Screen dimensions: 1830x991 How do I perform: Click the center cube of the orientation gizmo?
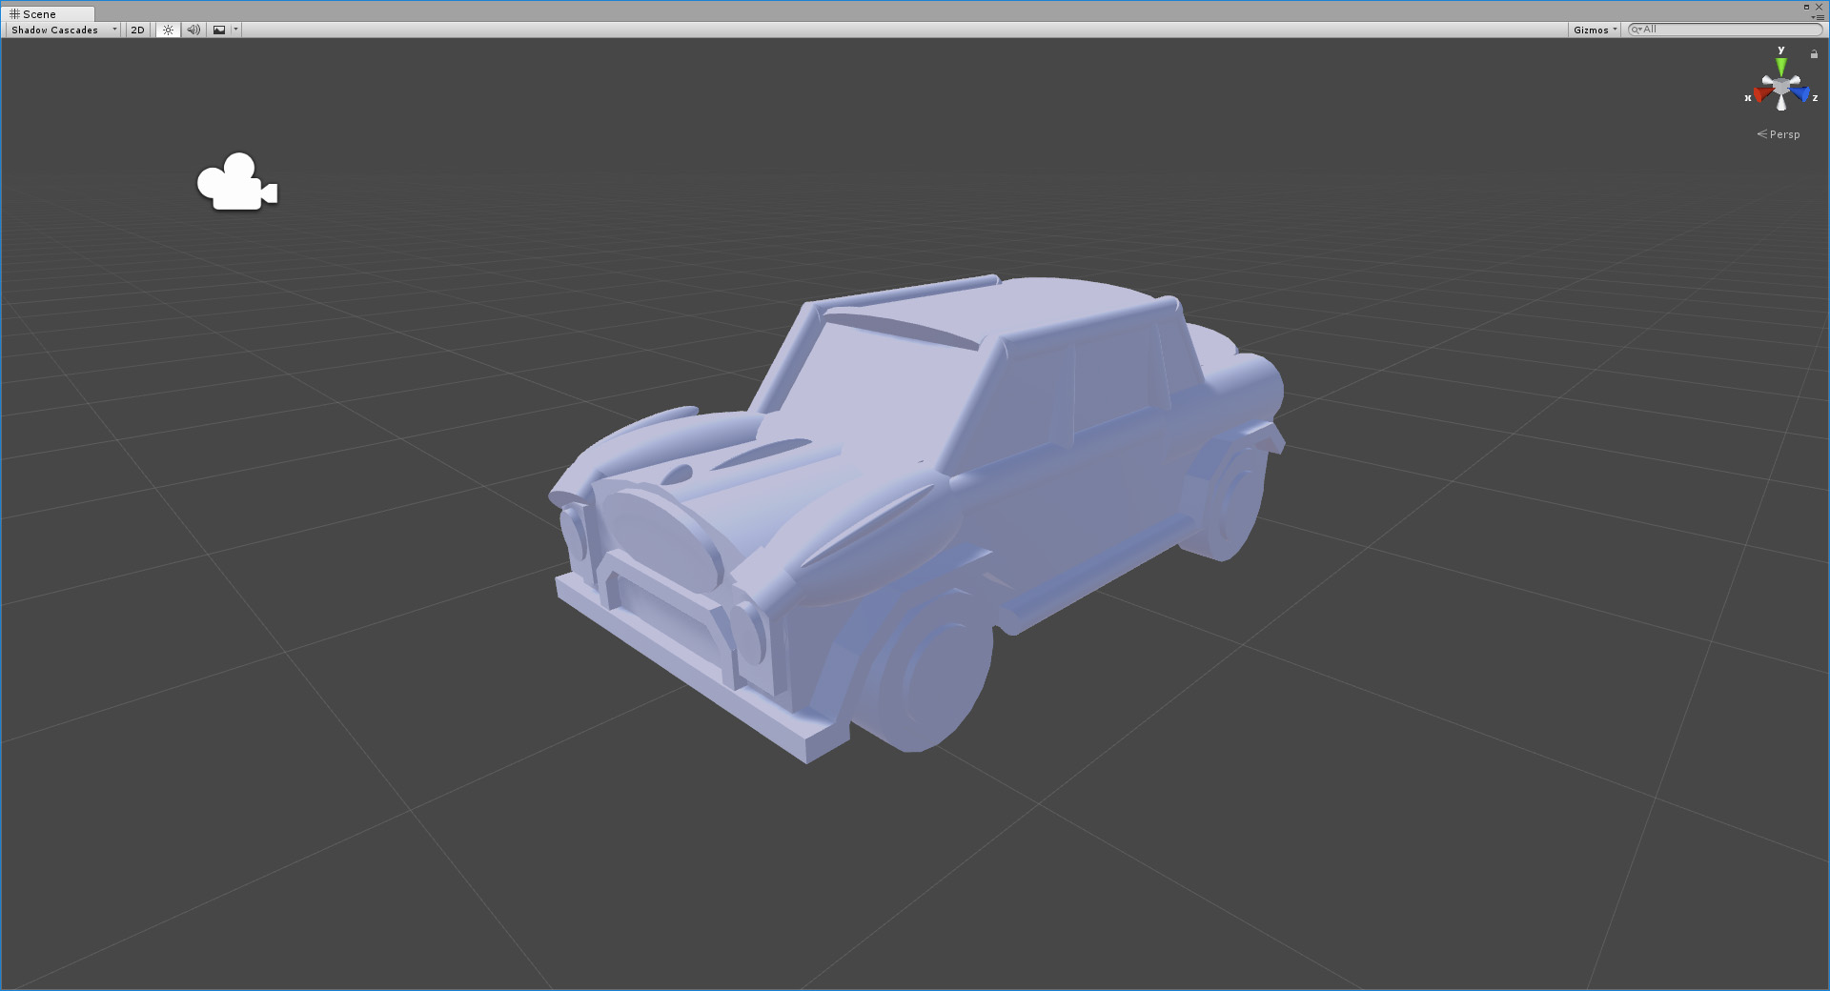coord(1780,86)
